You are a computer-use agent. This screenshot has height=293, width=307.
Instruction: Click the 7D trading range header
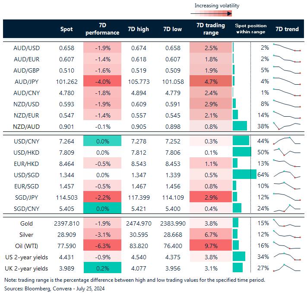211,29
